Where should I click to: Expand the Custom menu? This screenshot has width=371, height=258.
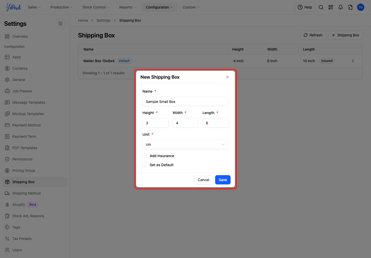click(191, 7)
